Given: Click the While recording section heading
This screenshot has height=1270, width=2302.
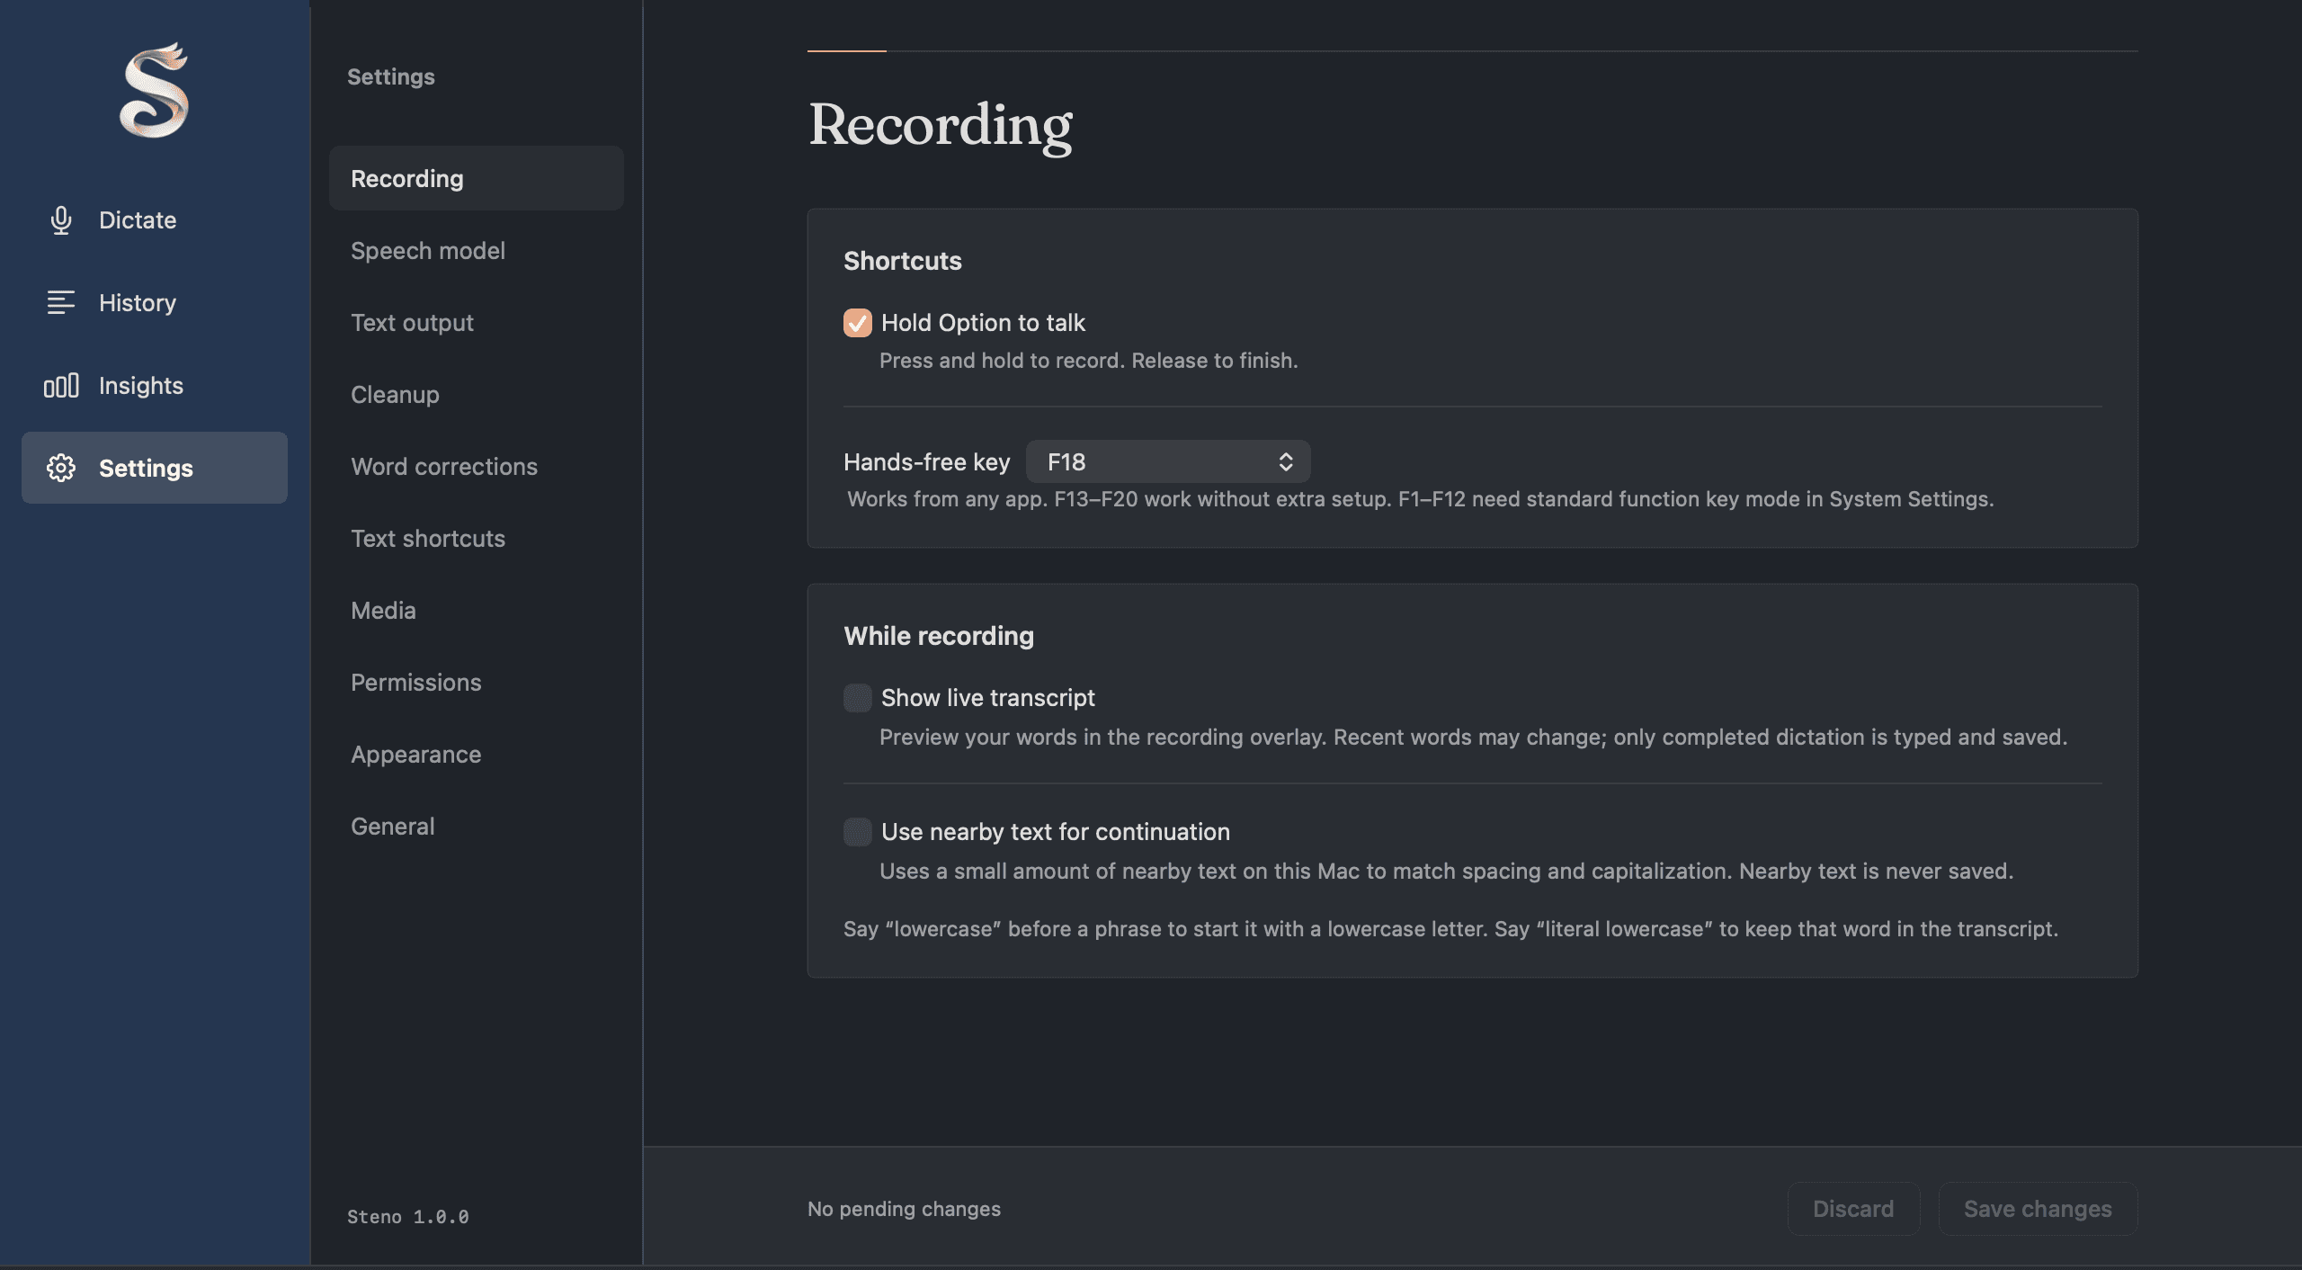Looking at the screenshot, I should (x=939, y=636).
